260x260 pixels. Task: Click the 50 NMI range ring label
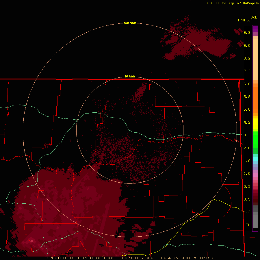[130, 76]
